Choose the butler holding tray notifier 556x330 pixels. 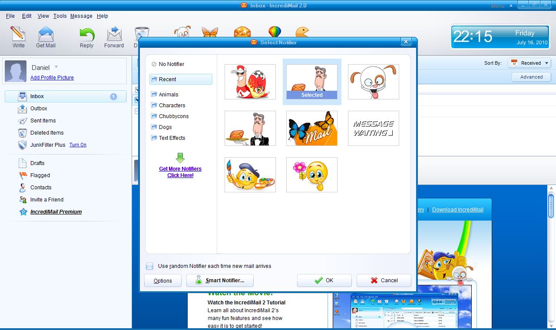[x=250, y=128]
